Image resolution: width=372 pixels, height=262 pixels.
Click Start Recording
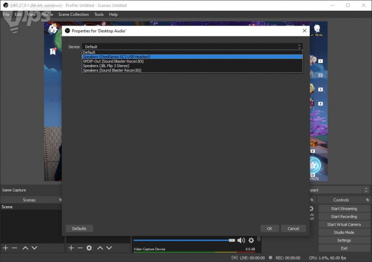(x=344, y=216)
